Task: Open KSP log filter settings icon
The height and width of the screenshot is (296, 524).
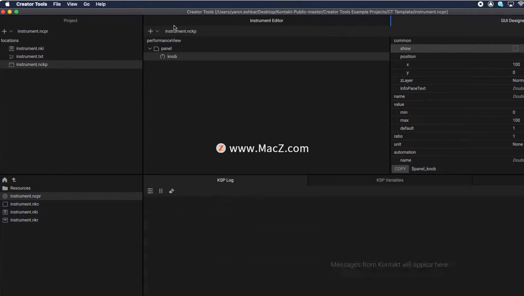Action: [150, 191]
